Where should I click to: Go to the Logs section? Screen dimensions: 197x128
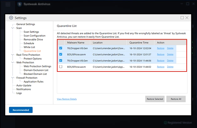tap(19, 93)
